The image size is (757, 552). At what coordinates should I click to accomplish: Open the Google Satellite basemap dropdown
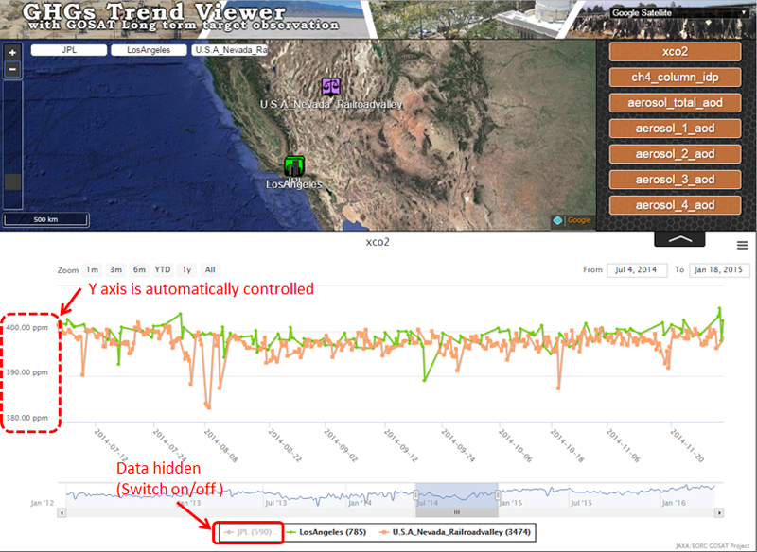tap(679, 13)
